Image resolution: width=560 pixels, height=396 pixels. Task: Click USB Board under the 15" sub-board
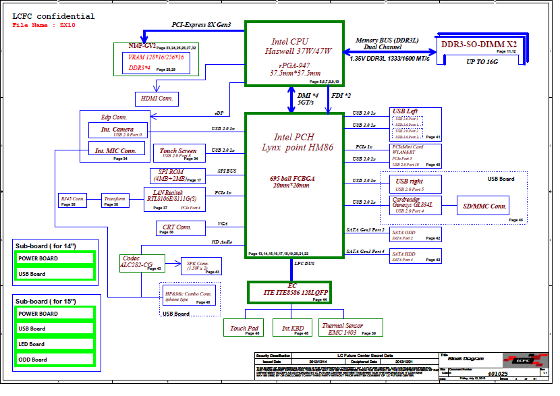[55, 329]
